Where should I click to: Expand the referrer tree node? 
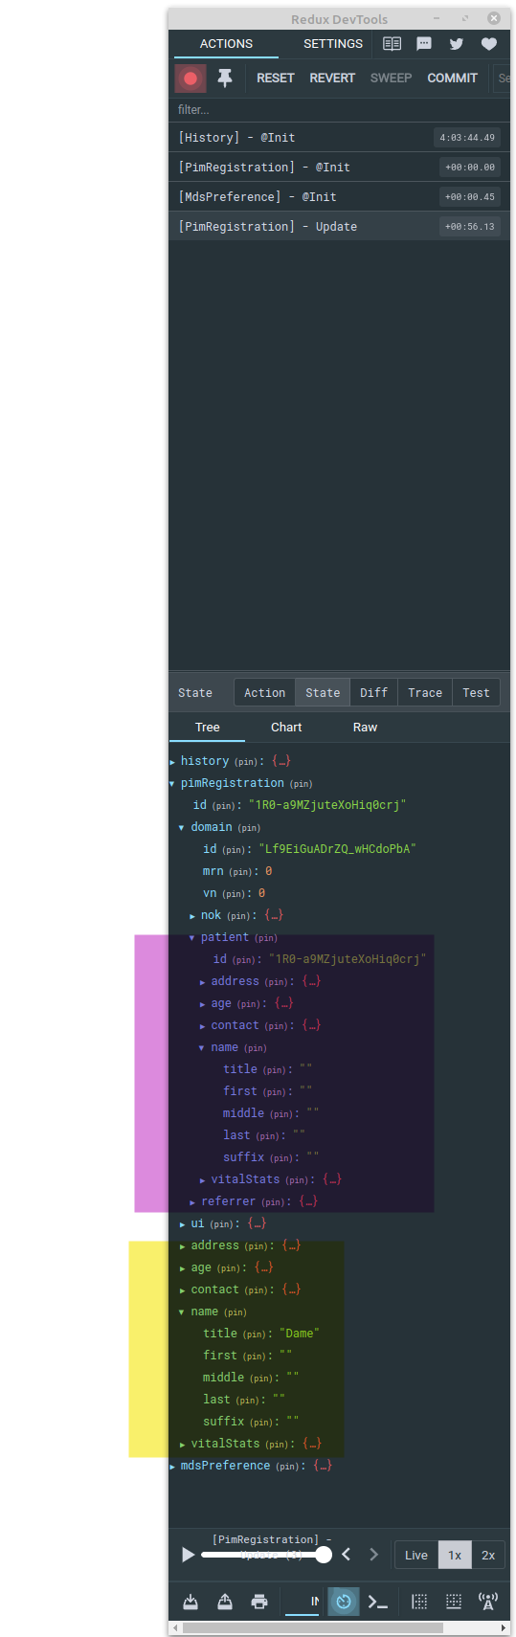pos(192,1202)
